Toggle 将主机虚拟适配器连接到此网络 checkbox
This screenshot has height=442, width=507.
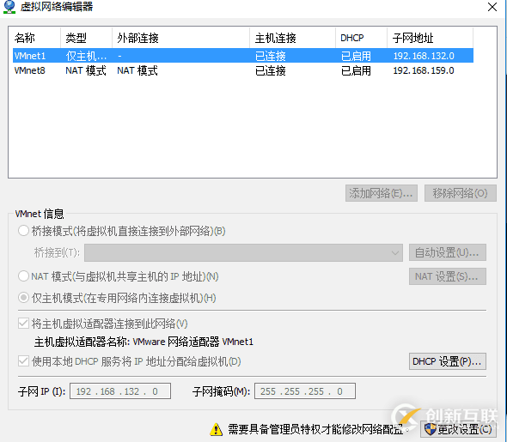23,324
